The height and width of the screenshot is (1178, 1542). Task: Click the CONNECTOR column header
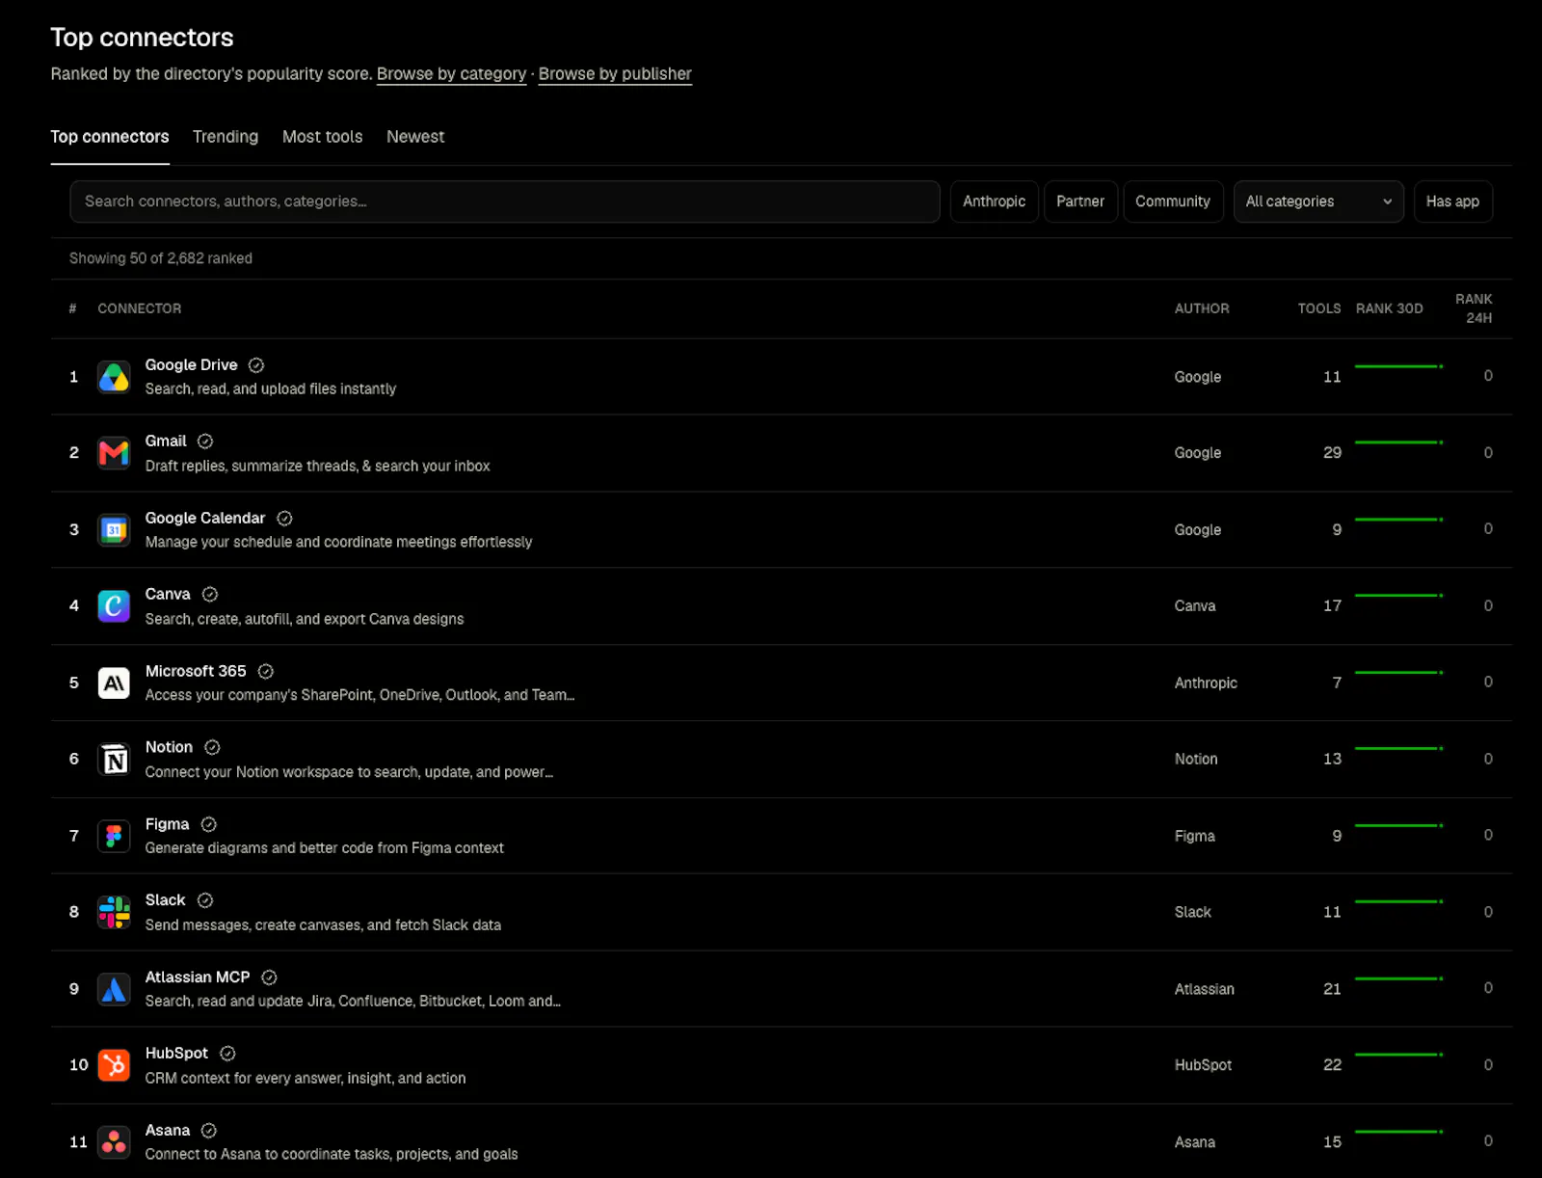140,308
